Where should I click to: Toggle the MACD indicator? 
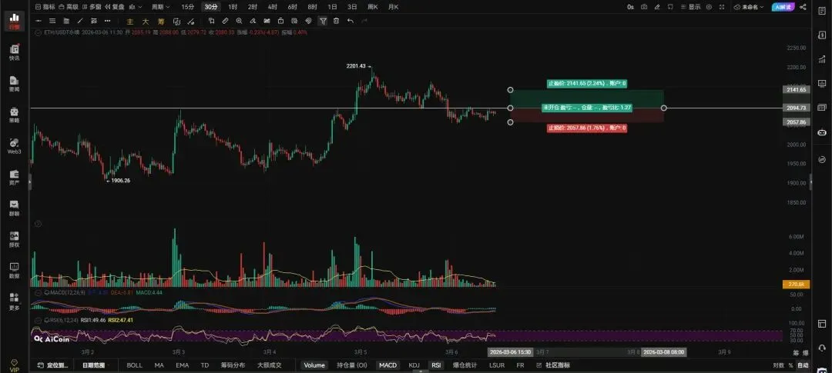point(387,365)
